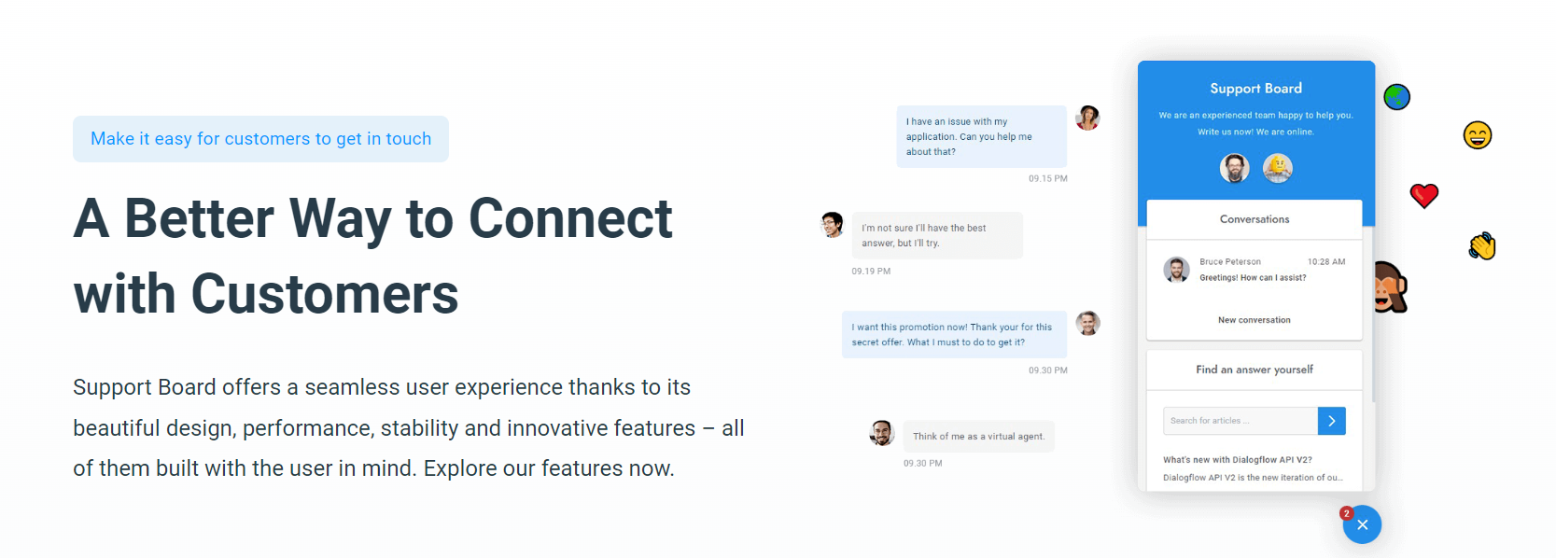Submit article search with arrow button
The height and width of the screenshot is (558, 1556).
coord(1331,421)
